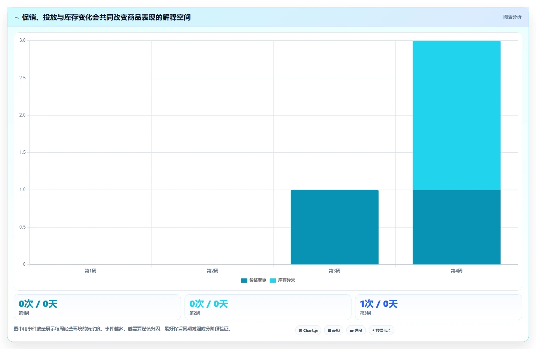Screen dimensions: 536x349
Task: Click the 第1周 x-axis label
Action: pyautogui.click(x=90, y=271)
